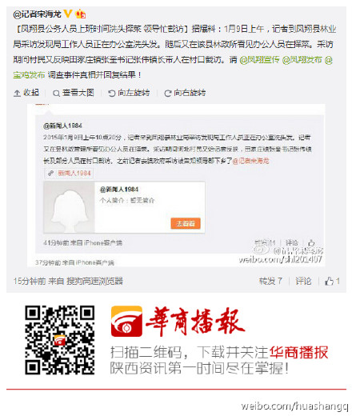Rotate image left with 向左旋转
This screenshot has width=352, height=416.
(129, 93)
